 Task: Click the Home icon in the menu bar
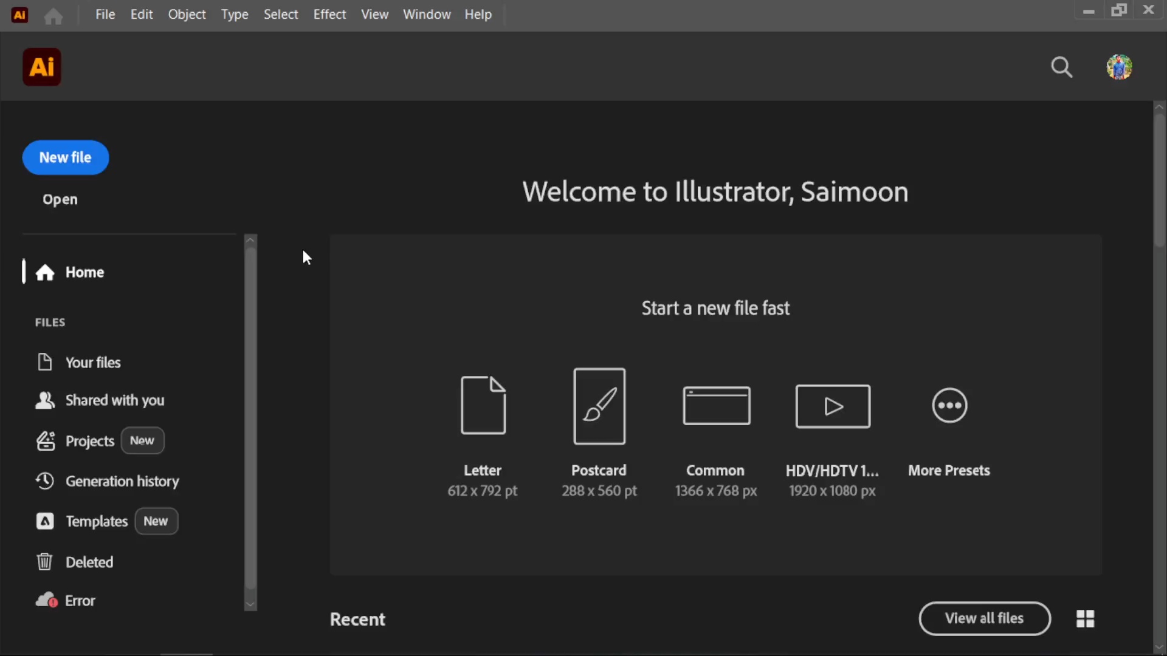[53, 15]
